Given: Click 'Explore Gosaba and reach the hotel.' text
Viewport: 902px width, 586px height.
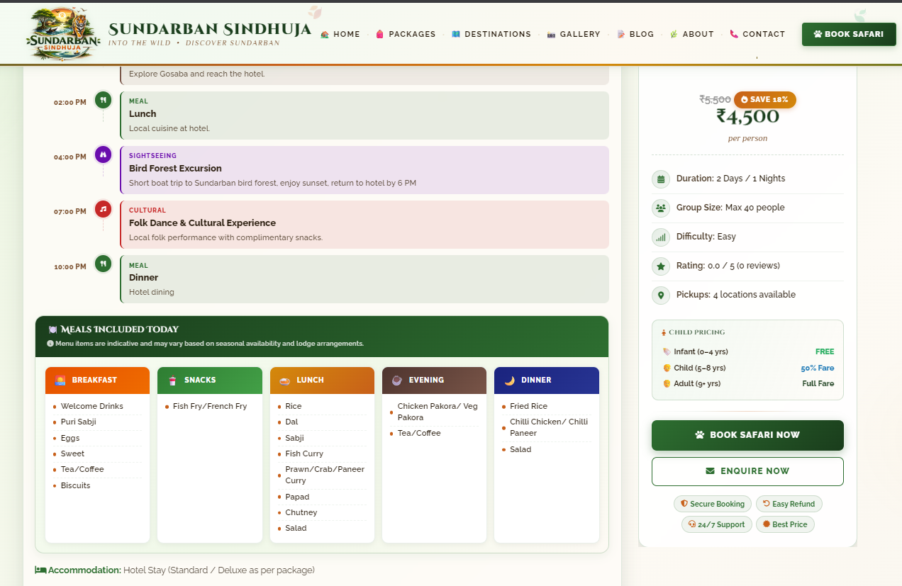Looking at the screenshot, I should click(197, 74).
